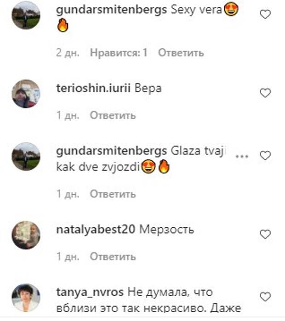Open gundarsmitenbergs avatar beside 'Glaza tvaji' comment
Screen dimensions: 285x321
pos(26,157)
